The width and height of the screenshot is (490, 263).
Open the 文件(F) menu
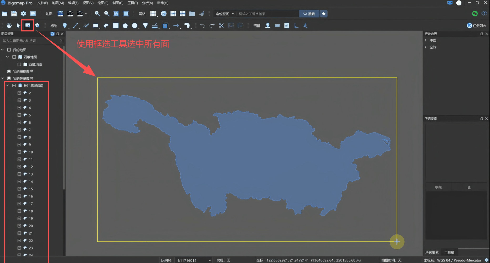pyautogui.click(x=43, y=3)
